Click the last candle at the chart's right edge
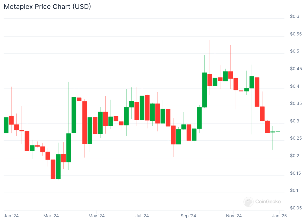 tap(278, 132)
